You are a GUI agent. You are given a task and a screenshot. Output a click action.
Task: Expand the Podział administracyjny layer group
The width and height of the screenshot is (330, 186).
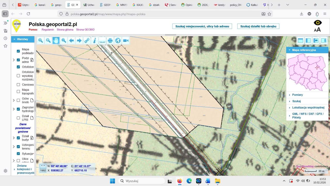[14, 60]
